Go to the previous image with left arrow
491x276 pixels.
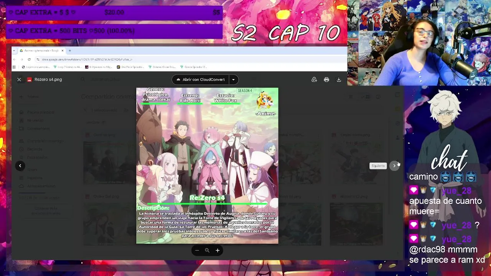click(20, 166)
